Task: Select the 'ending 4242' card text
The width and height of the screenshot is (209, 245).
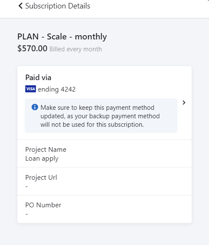Action: [x=56, y=89]
